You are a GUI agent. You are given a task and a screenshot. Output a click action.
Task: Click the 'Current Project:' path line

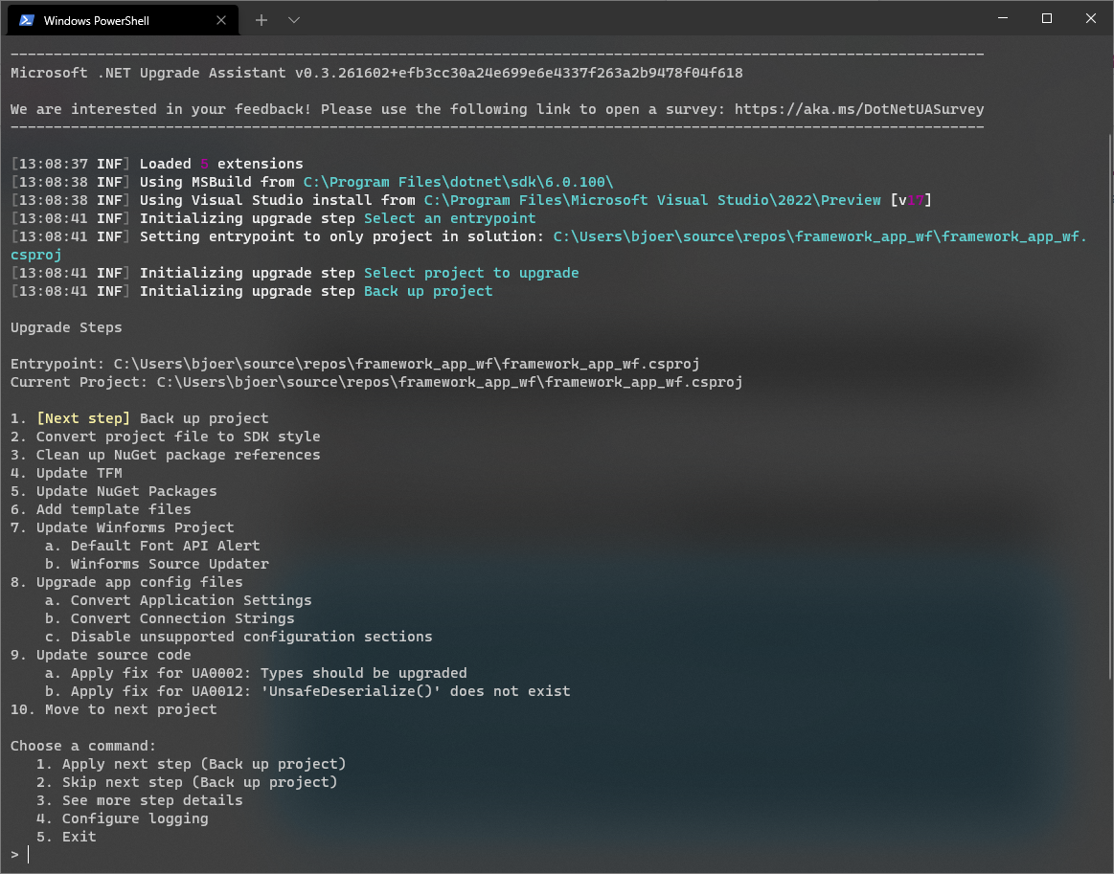click(376, 382)
